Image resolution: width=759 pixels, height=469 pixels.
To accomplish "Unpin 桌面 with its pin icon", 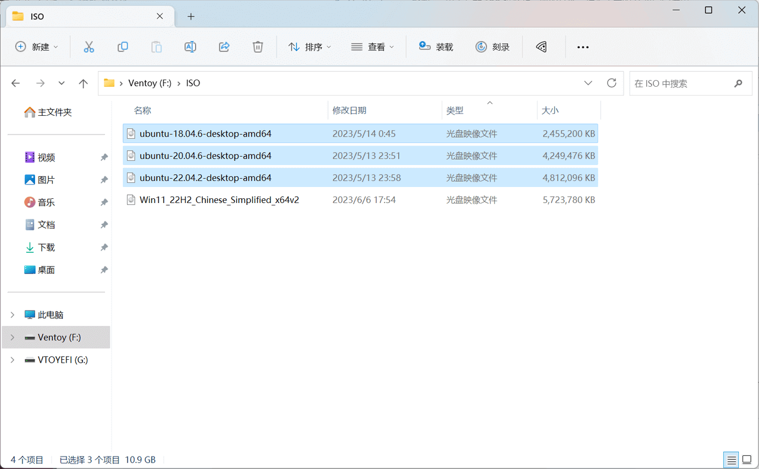I will click(x=104, y=270).
